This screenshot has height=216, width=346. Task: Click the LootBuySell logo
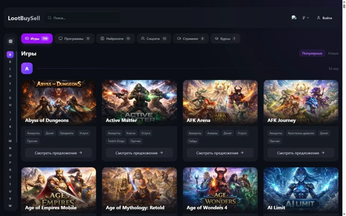click(24, 18)
